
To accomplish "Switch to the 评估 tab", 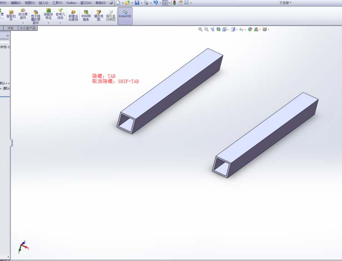I will pyautogui.click(x=10, y=28).
